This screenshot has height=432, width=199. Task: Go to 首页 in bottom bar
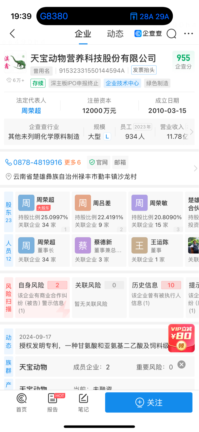pos(21,403)
